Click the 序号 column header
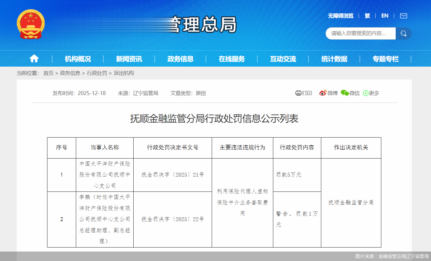This screenshot has width=431, height=261. point(61,148)
